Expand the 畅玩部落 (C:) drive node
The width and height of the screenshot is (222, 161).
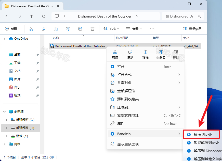point(7,120)
